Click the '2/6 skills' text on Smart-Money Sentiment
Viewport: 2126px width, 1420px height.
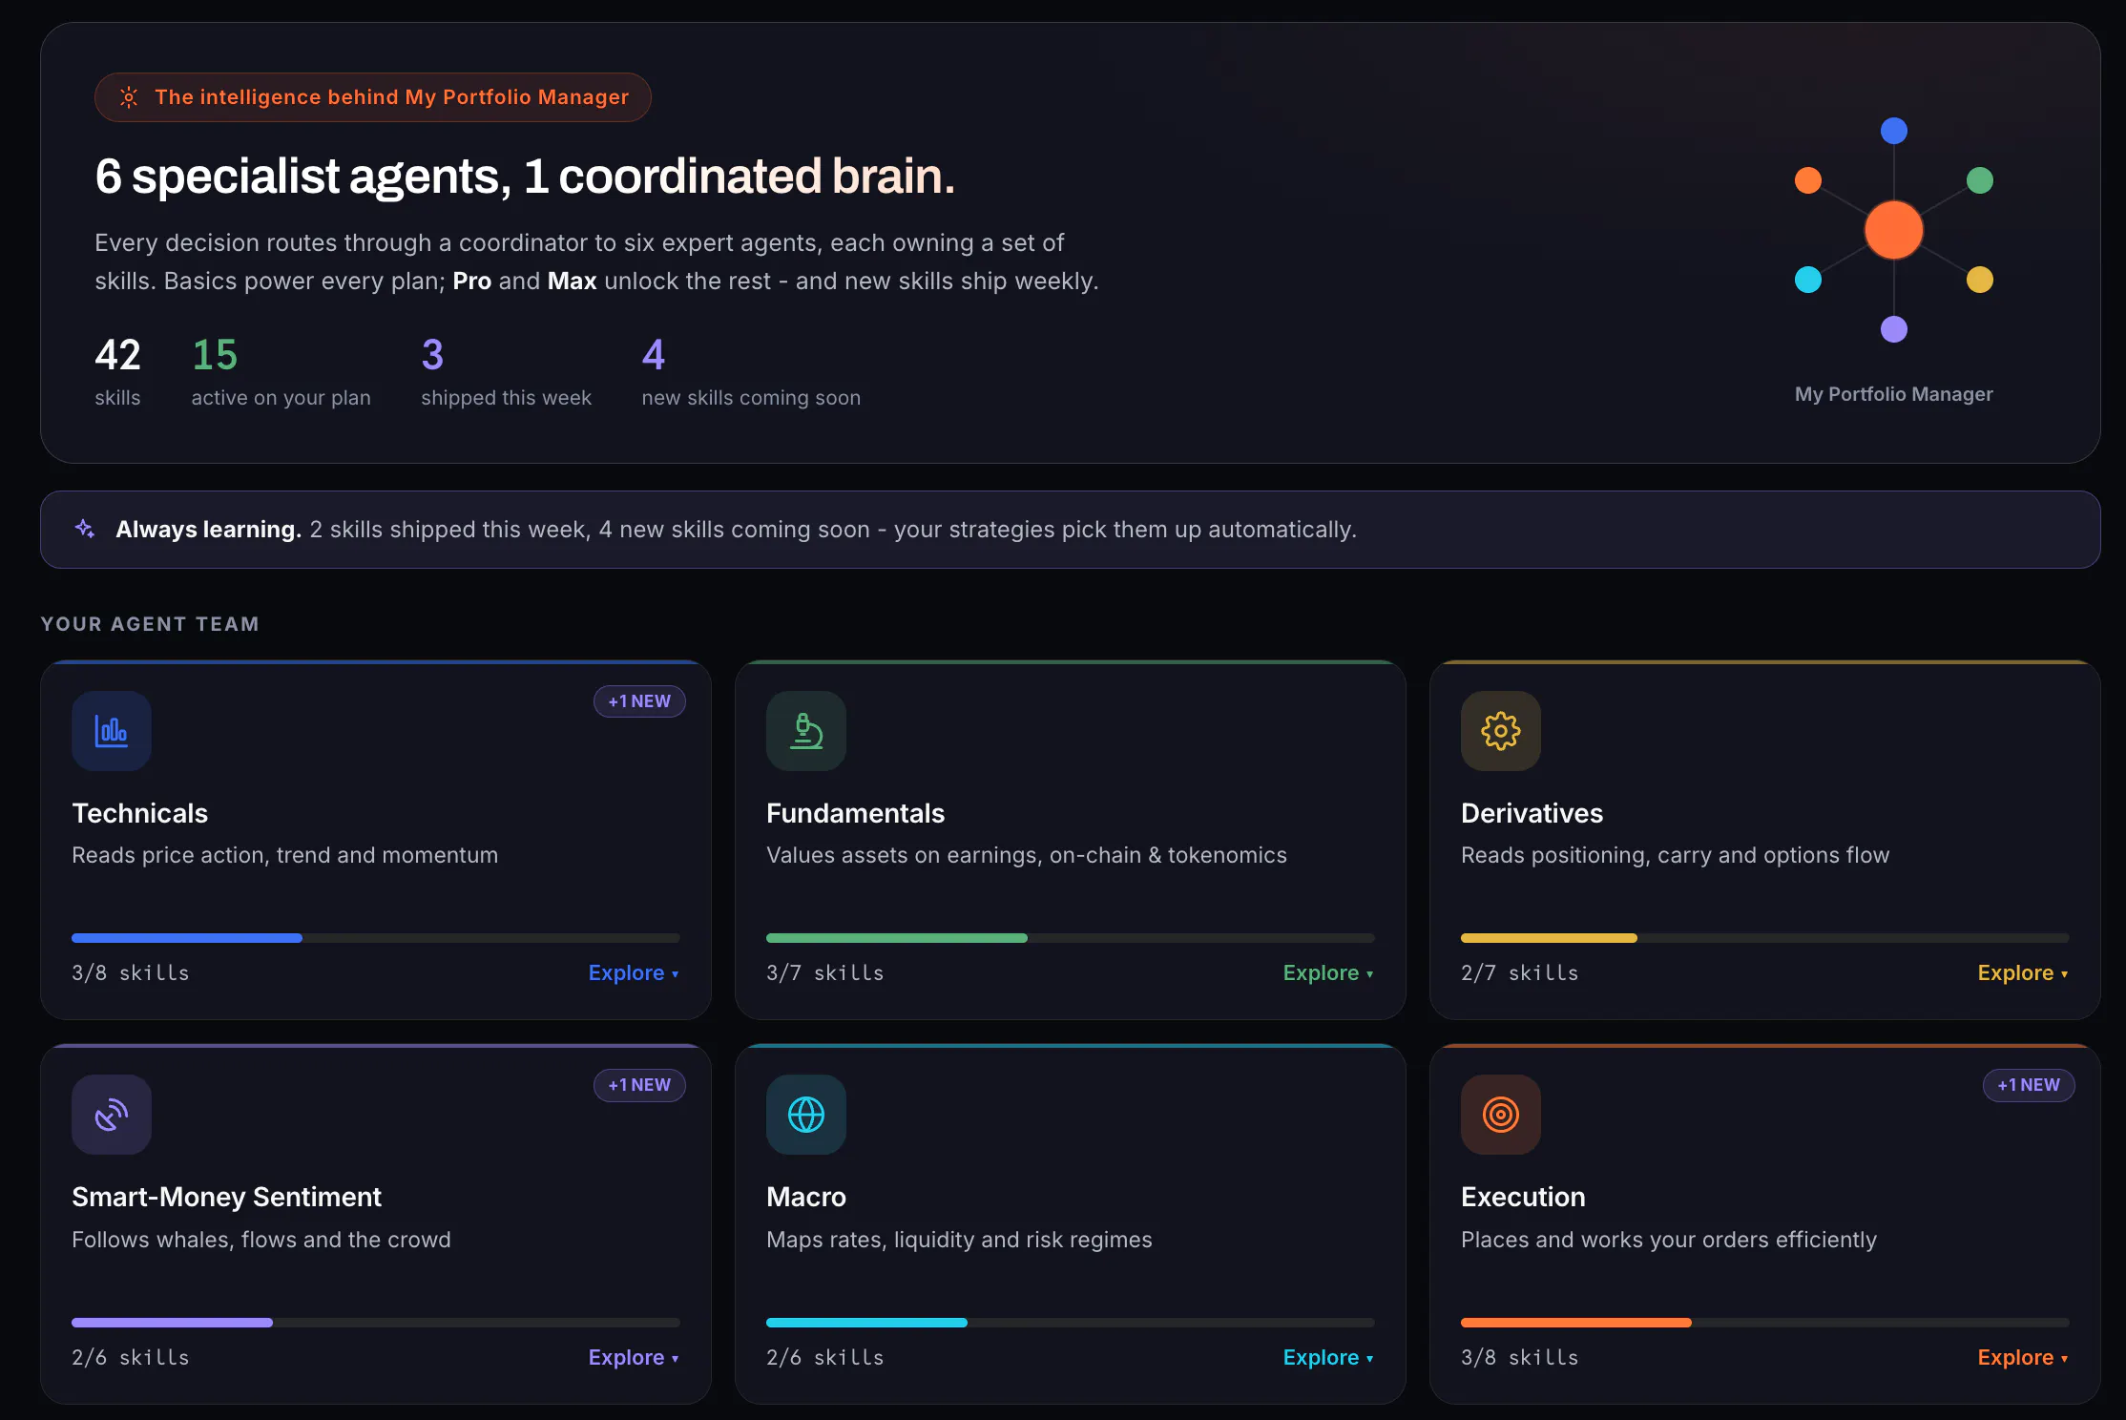(x=131, y=1357)
